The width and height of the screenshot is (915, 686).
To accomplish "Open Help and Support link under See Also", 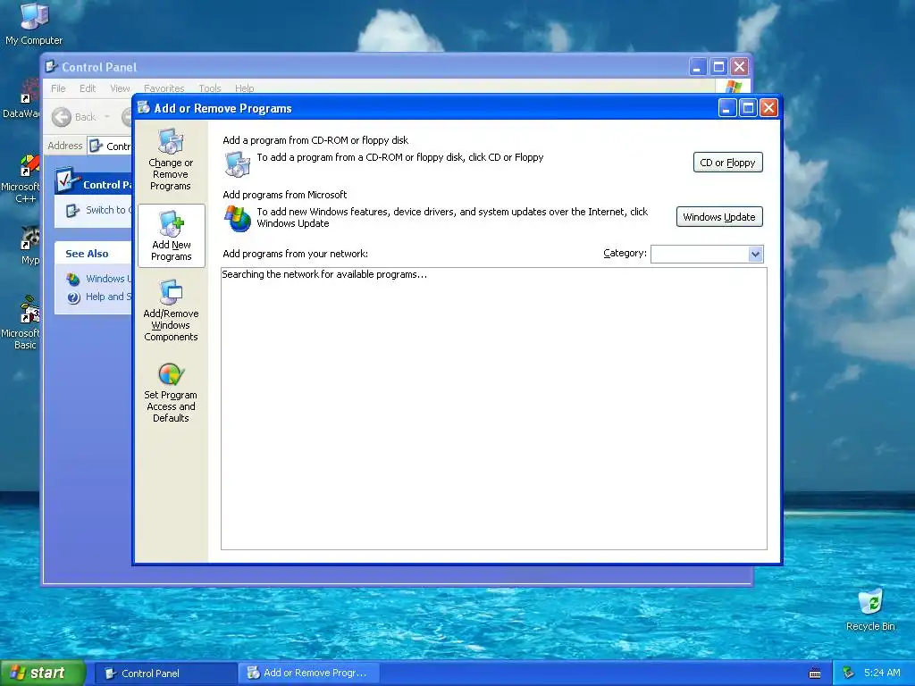I will (x=99, y=297).
